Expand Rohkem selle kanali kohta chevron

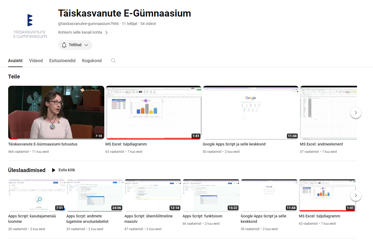tap(106, 33)
